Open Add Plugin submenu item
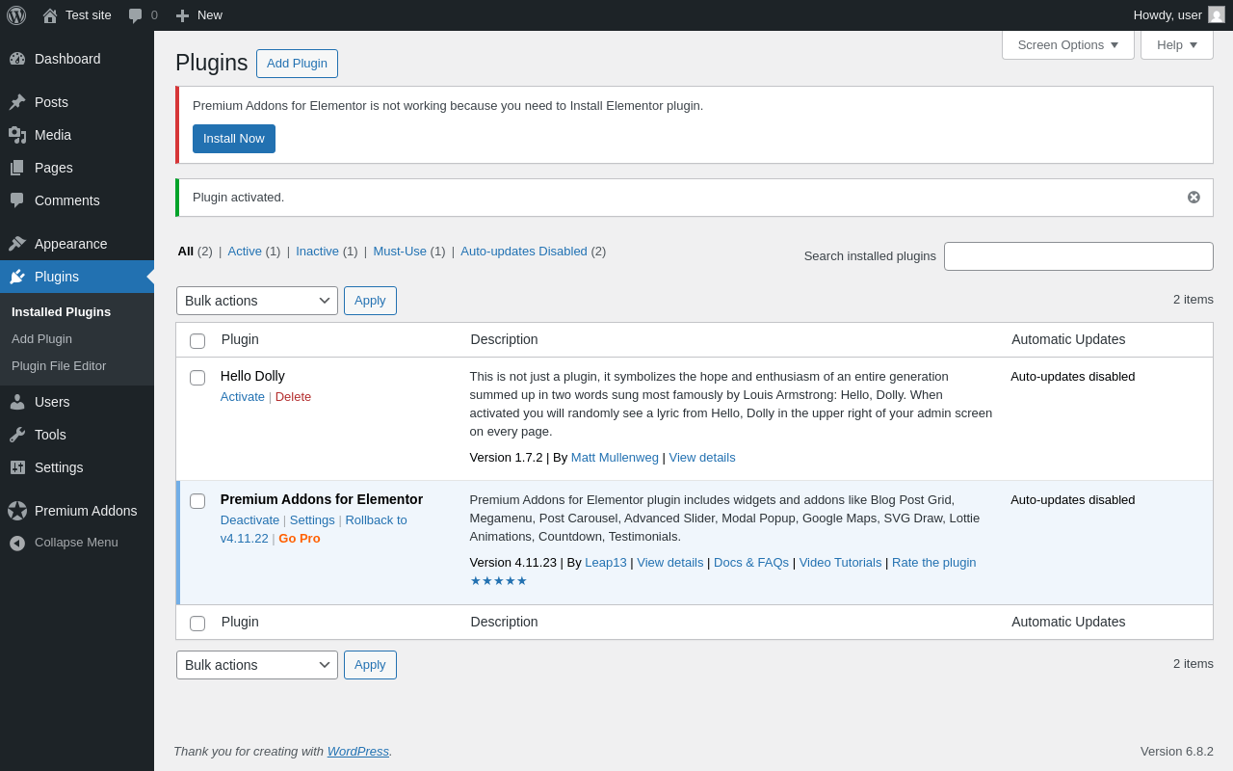Viewport: 1233px width, 771px height. click(x=41, y=339)
